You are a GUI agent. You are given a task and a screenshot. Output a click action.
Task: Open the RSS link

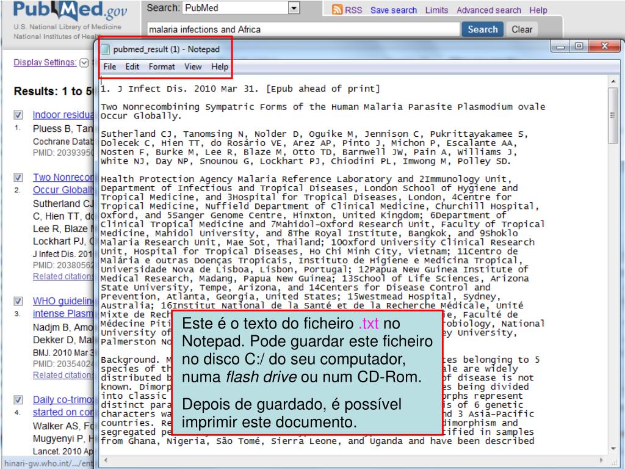point(353,10)
